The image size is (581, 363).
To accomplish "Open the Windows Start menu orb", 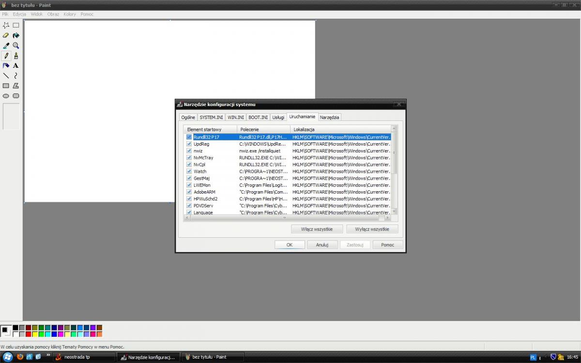I will 7,357.
